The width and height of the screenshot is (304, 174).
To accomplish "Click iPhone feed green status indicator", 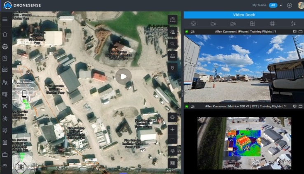I will pos(187,32).
